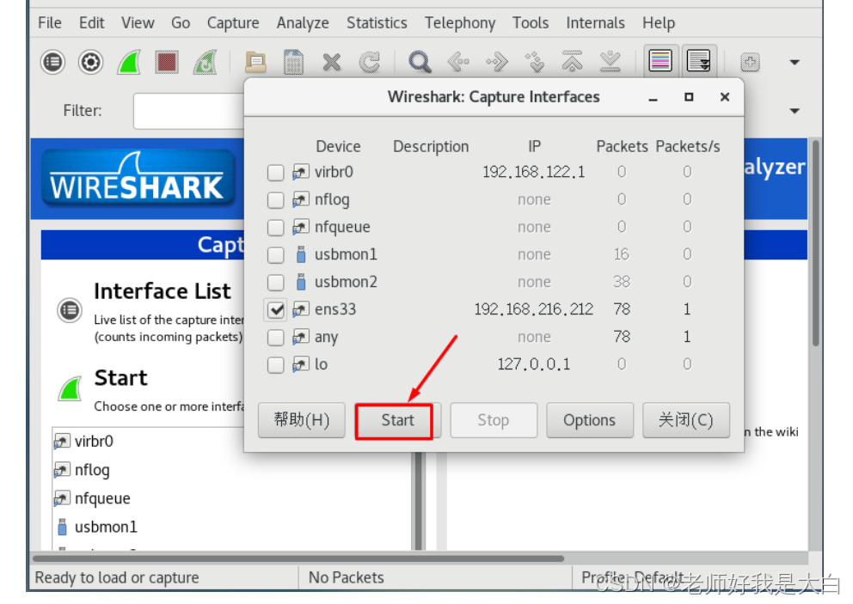Viewport: 853px width, 604px height.
Task: Expand filter toolbar overflow arrow
Action: (795, 111)
